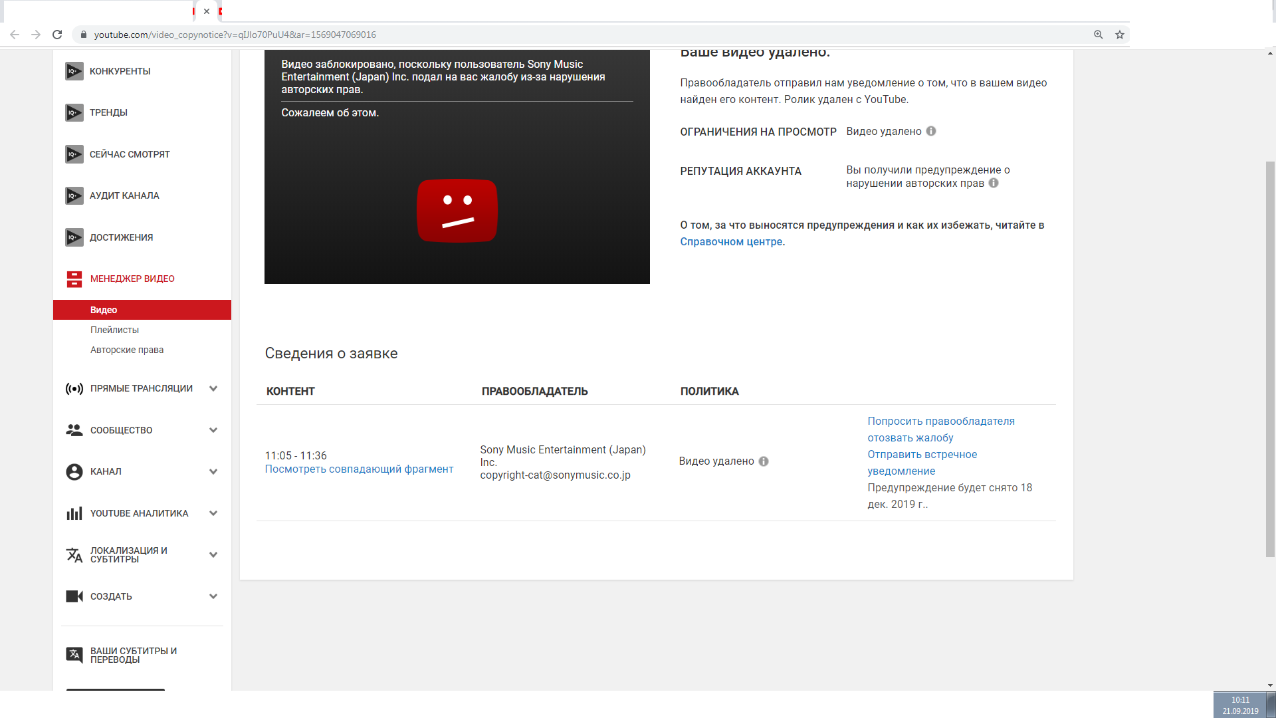This screenshot has height=718, width=1276.
Task: Open Достижения menu label
Action: point(121,237)
